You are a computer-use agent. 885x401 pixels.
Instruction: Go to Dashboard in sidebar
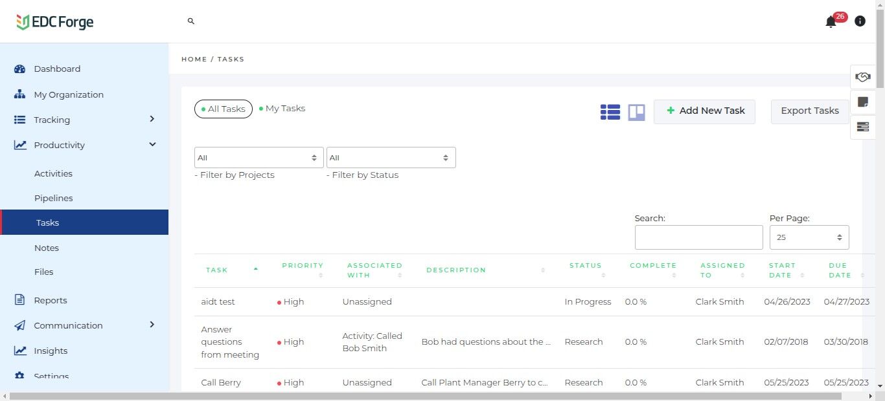57,69
